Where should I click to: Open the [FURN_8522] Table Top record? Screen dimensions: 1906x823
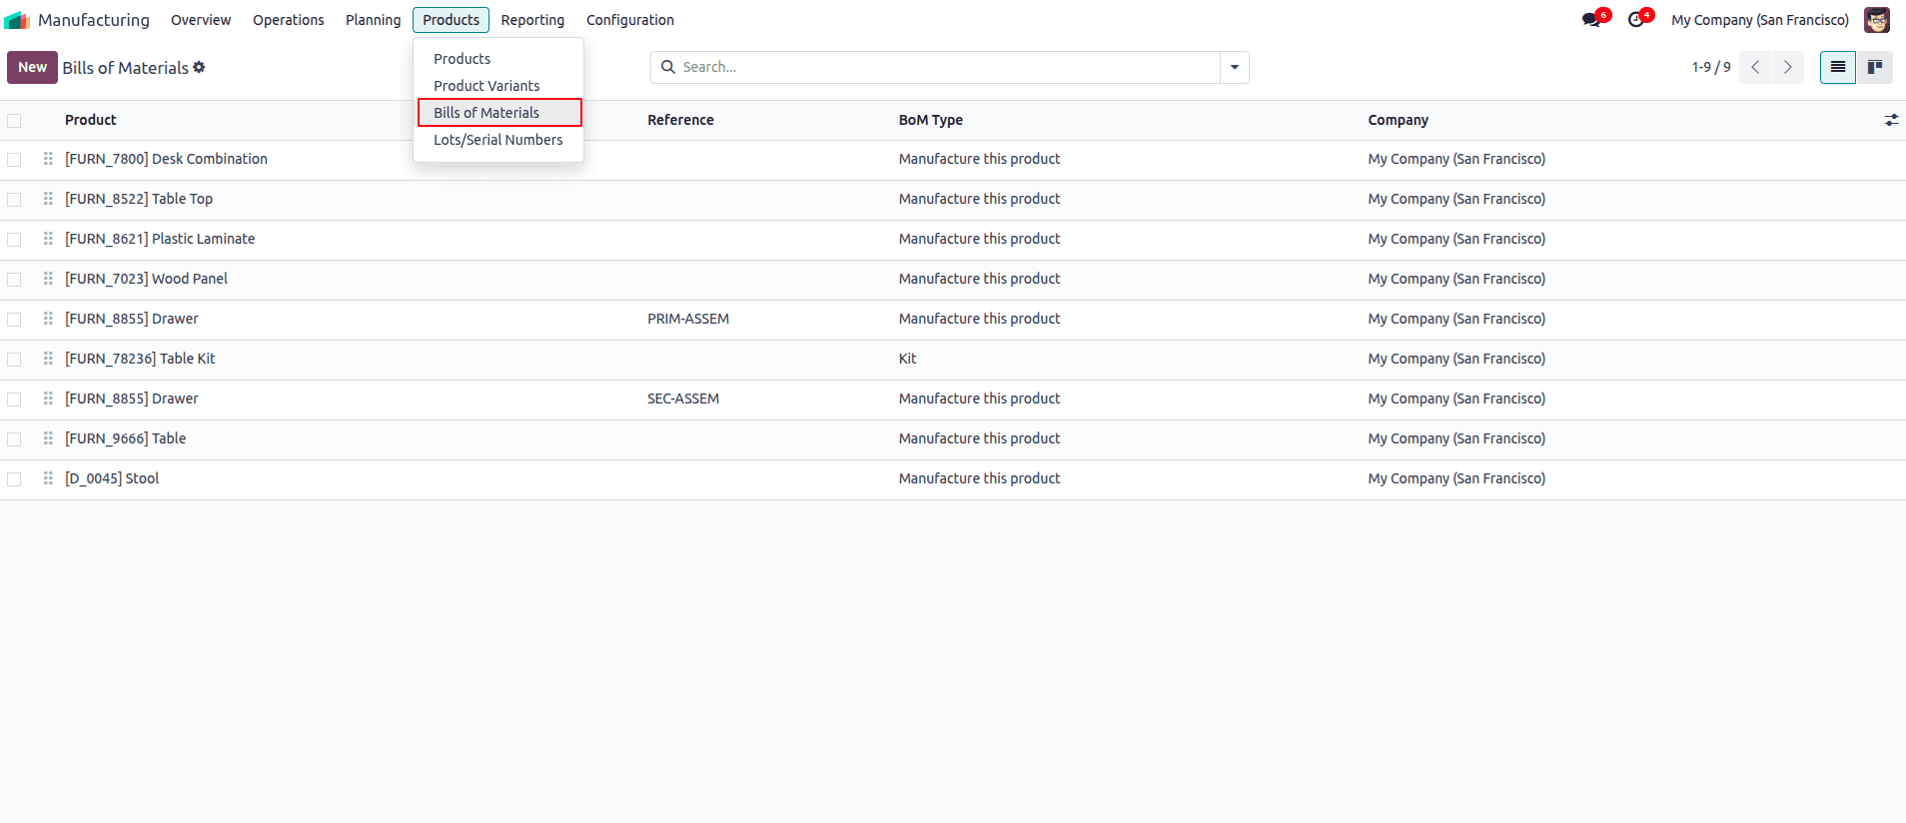tap(139, 199)
